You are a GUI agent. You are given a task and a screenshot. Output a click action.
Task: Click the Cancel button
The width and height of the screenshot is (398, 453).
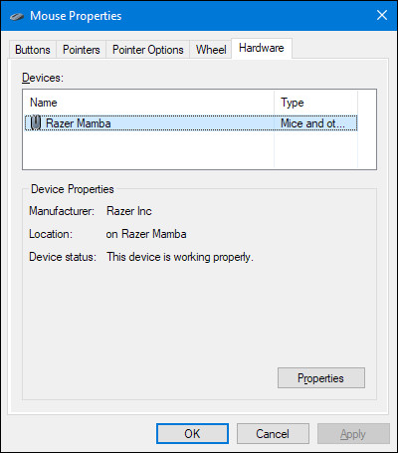point(273,433)
